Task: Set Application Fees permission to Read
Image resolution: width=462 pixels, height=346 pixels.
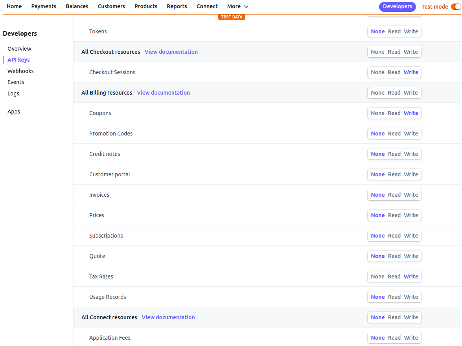Action: [x=394, y=338]
